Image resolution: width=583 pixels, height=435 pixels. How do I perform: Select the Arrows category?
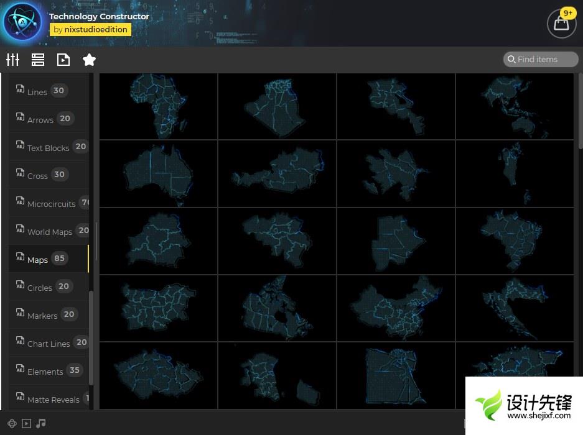pyautogui.click(x=40, y=119)
